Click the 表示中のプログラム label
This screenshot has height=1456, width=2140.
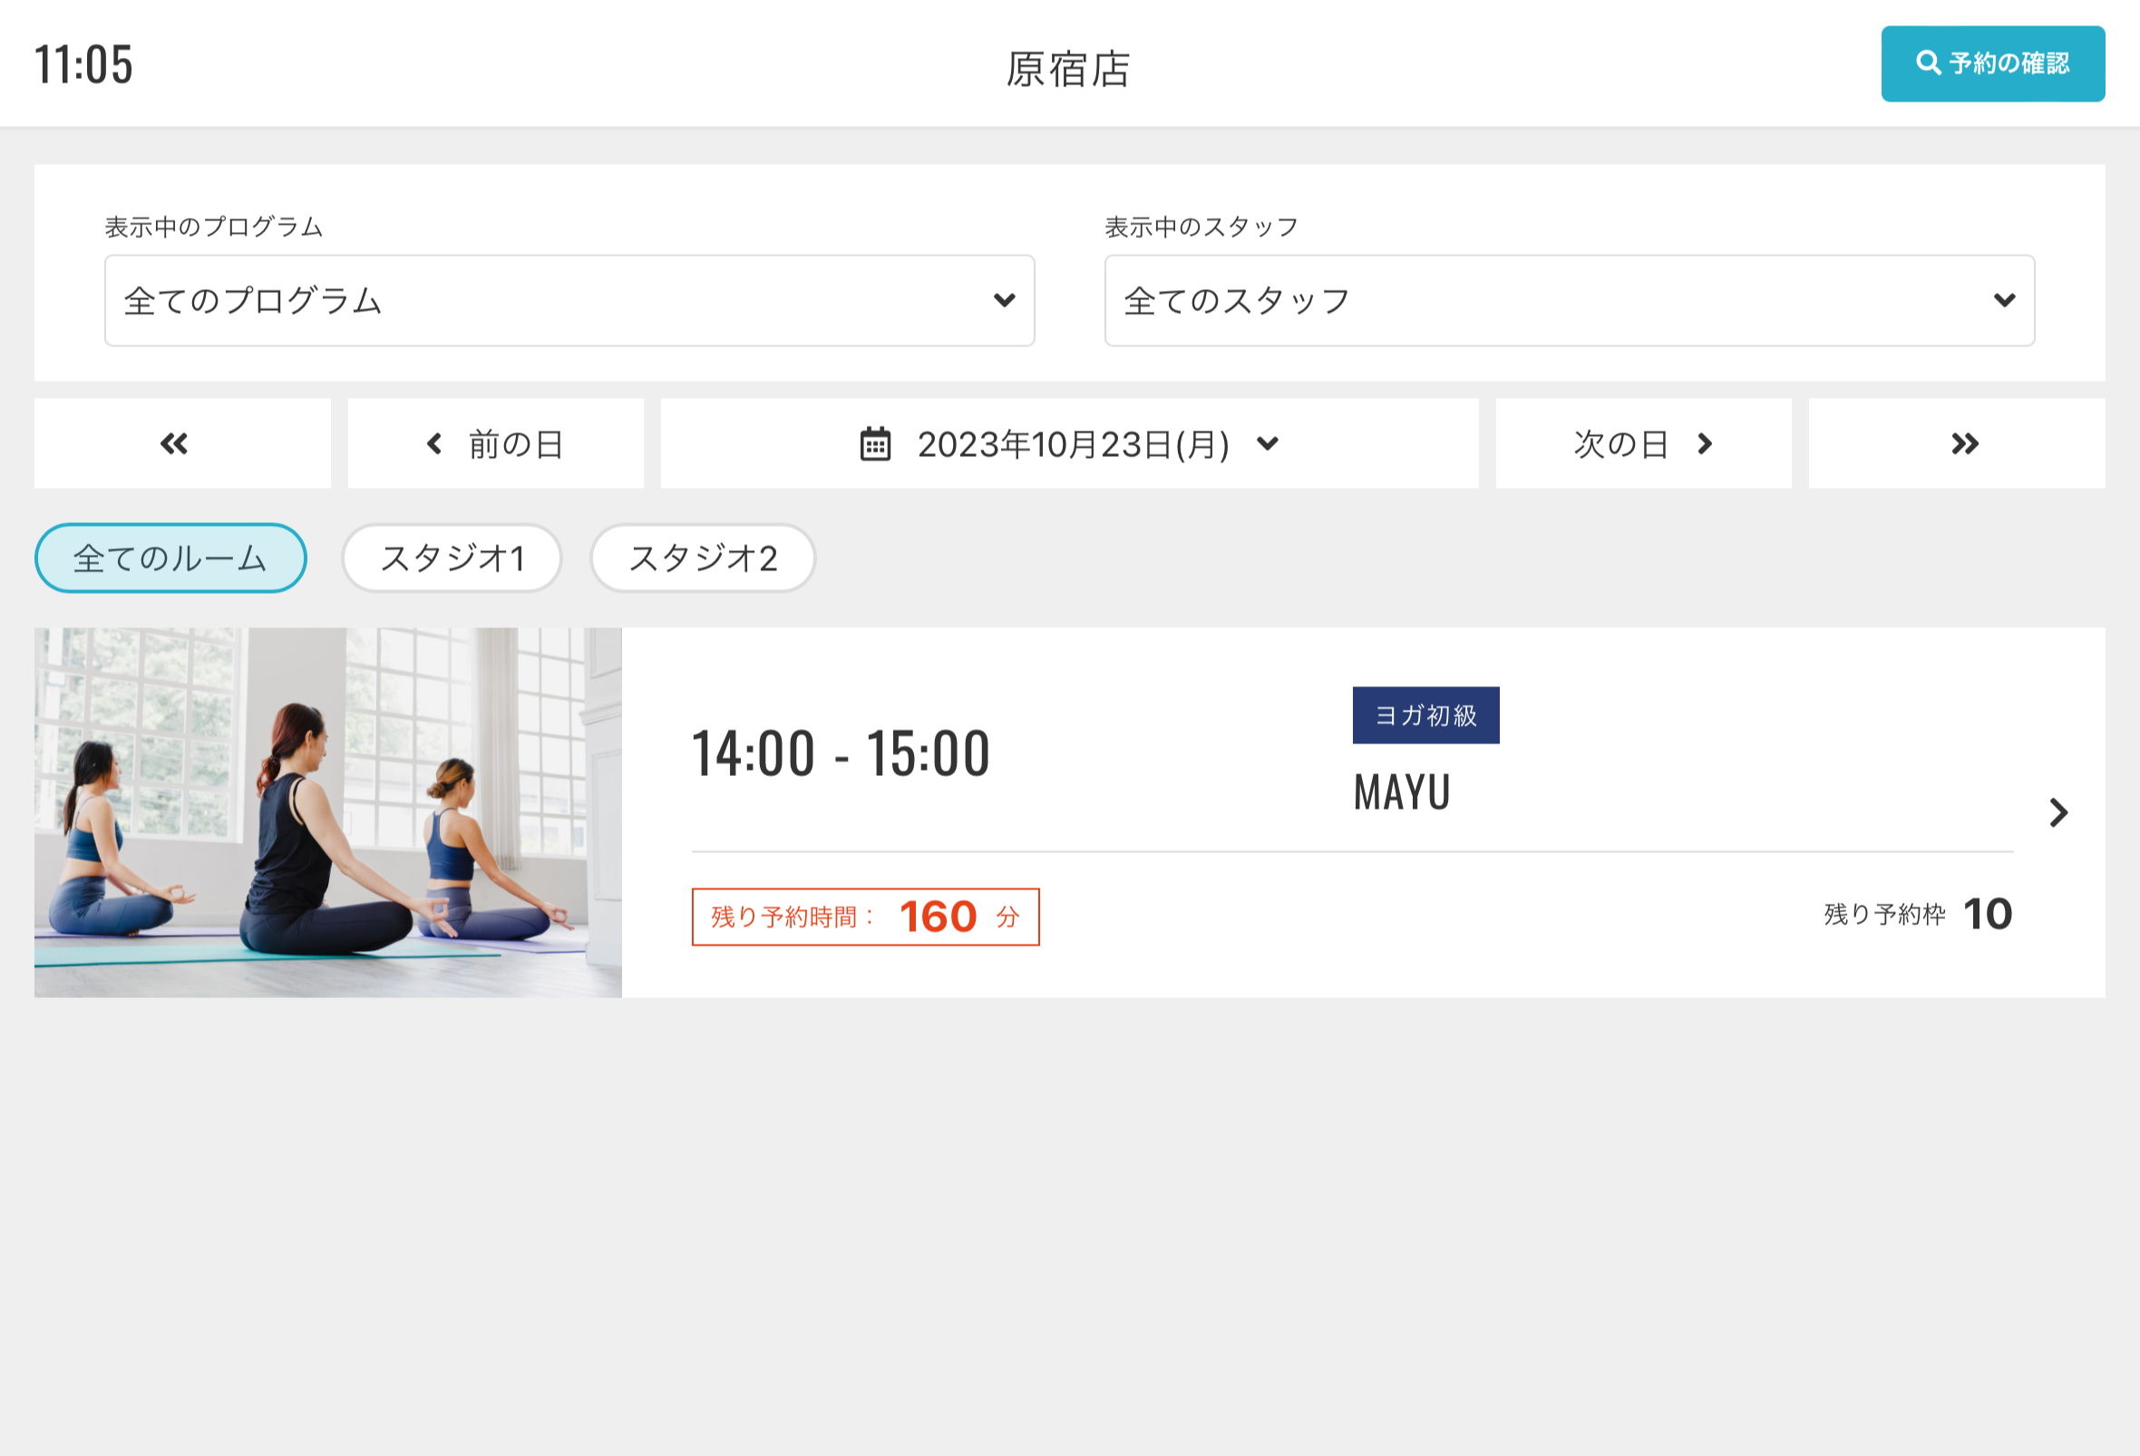point(214,227)
